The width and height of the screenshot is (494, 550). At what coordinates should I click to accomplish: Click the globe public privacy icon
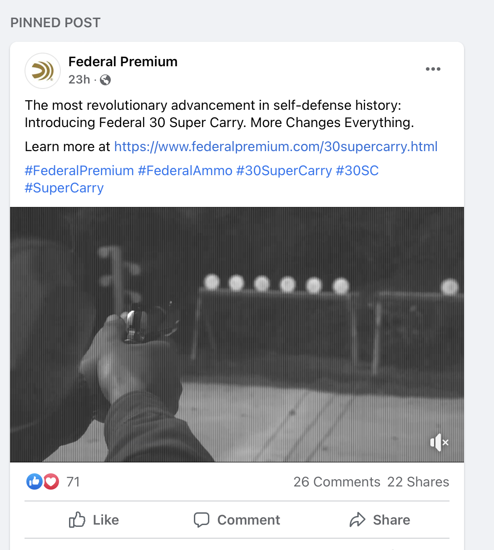pos(105,80)
